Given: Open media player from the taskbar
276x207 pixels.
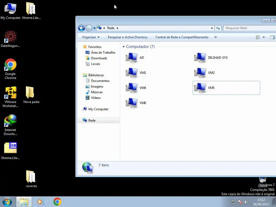Looking at the screenshot, I should pyautogui.click(x=40, y=202).
